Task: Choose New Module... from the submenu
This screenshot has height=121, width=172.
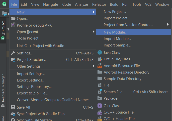Action: click(x=134, y=32)
